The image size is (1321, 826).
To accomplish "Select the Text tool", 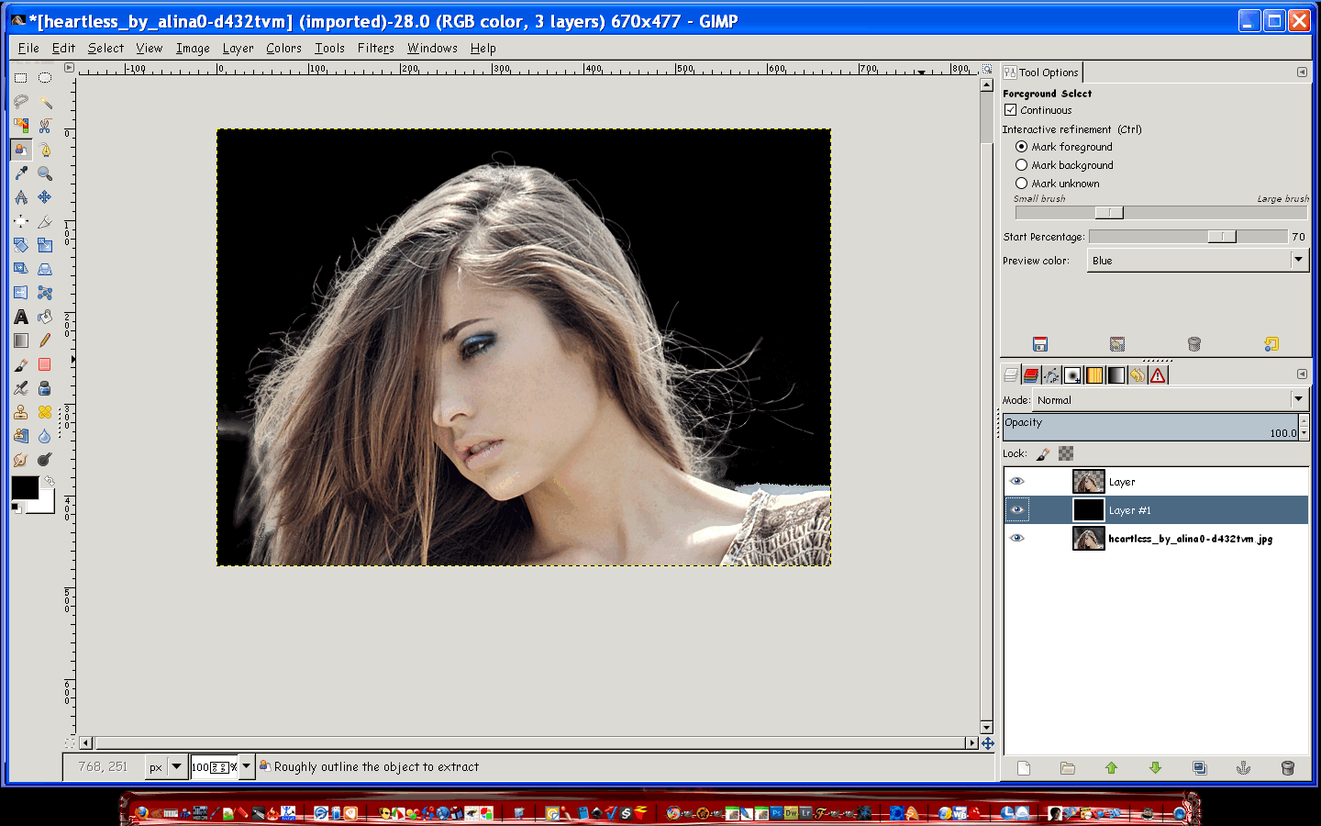I will click(x=20, y=317).
